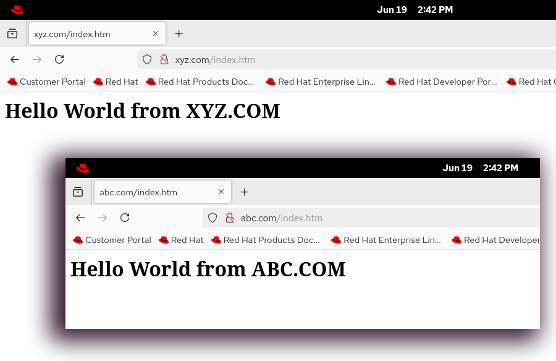Click the xyz.com/index.htm address field
This screenshot has width=556, height=361.
tap(347, 59)
